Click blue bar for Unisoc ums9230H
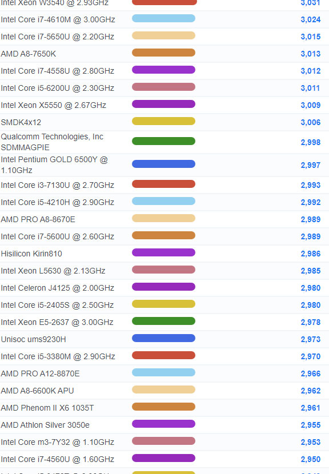Image resolution: width=329 pixels, height=474 pixels. pos(163,338)
